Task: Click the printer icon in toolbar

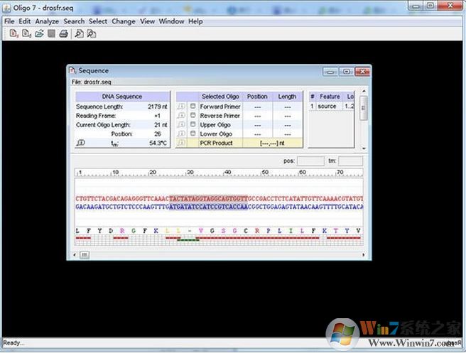Action: pos(63,33)
